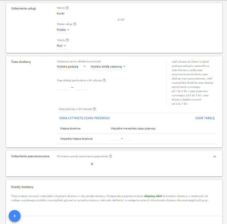This screenshot has width=227, height=224.
Task: Click USUŃ TABELĘ to remove the table
Action: pos(205,118)
